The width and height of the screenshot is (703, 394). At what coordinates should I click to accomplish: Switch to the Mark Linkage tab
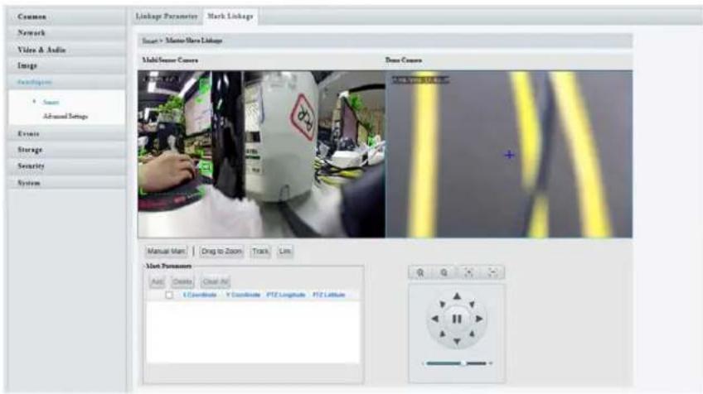[x=230, y=16]
